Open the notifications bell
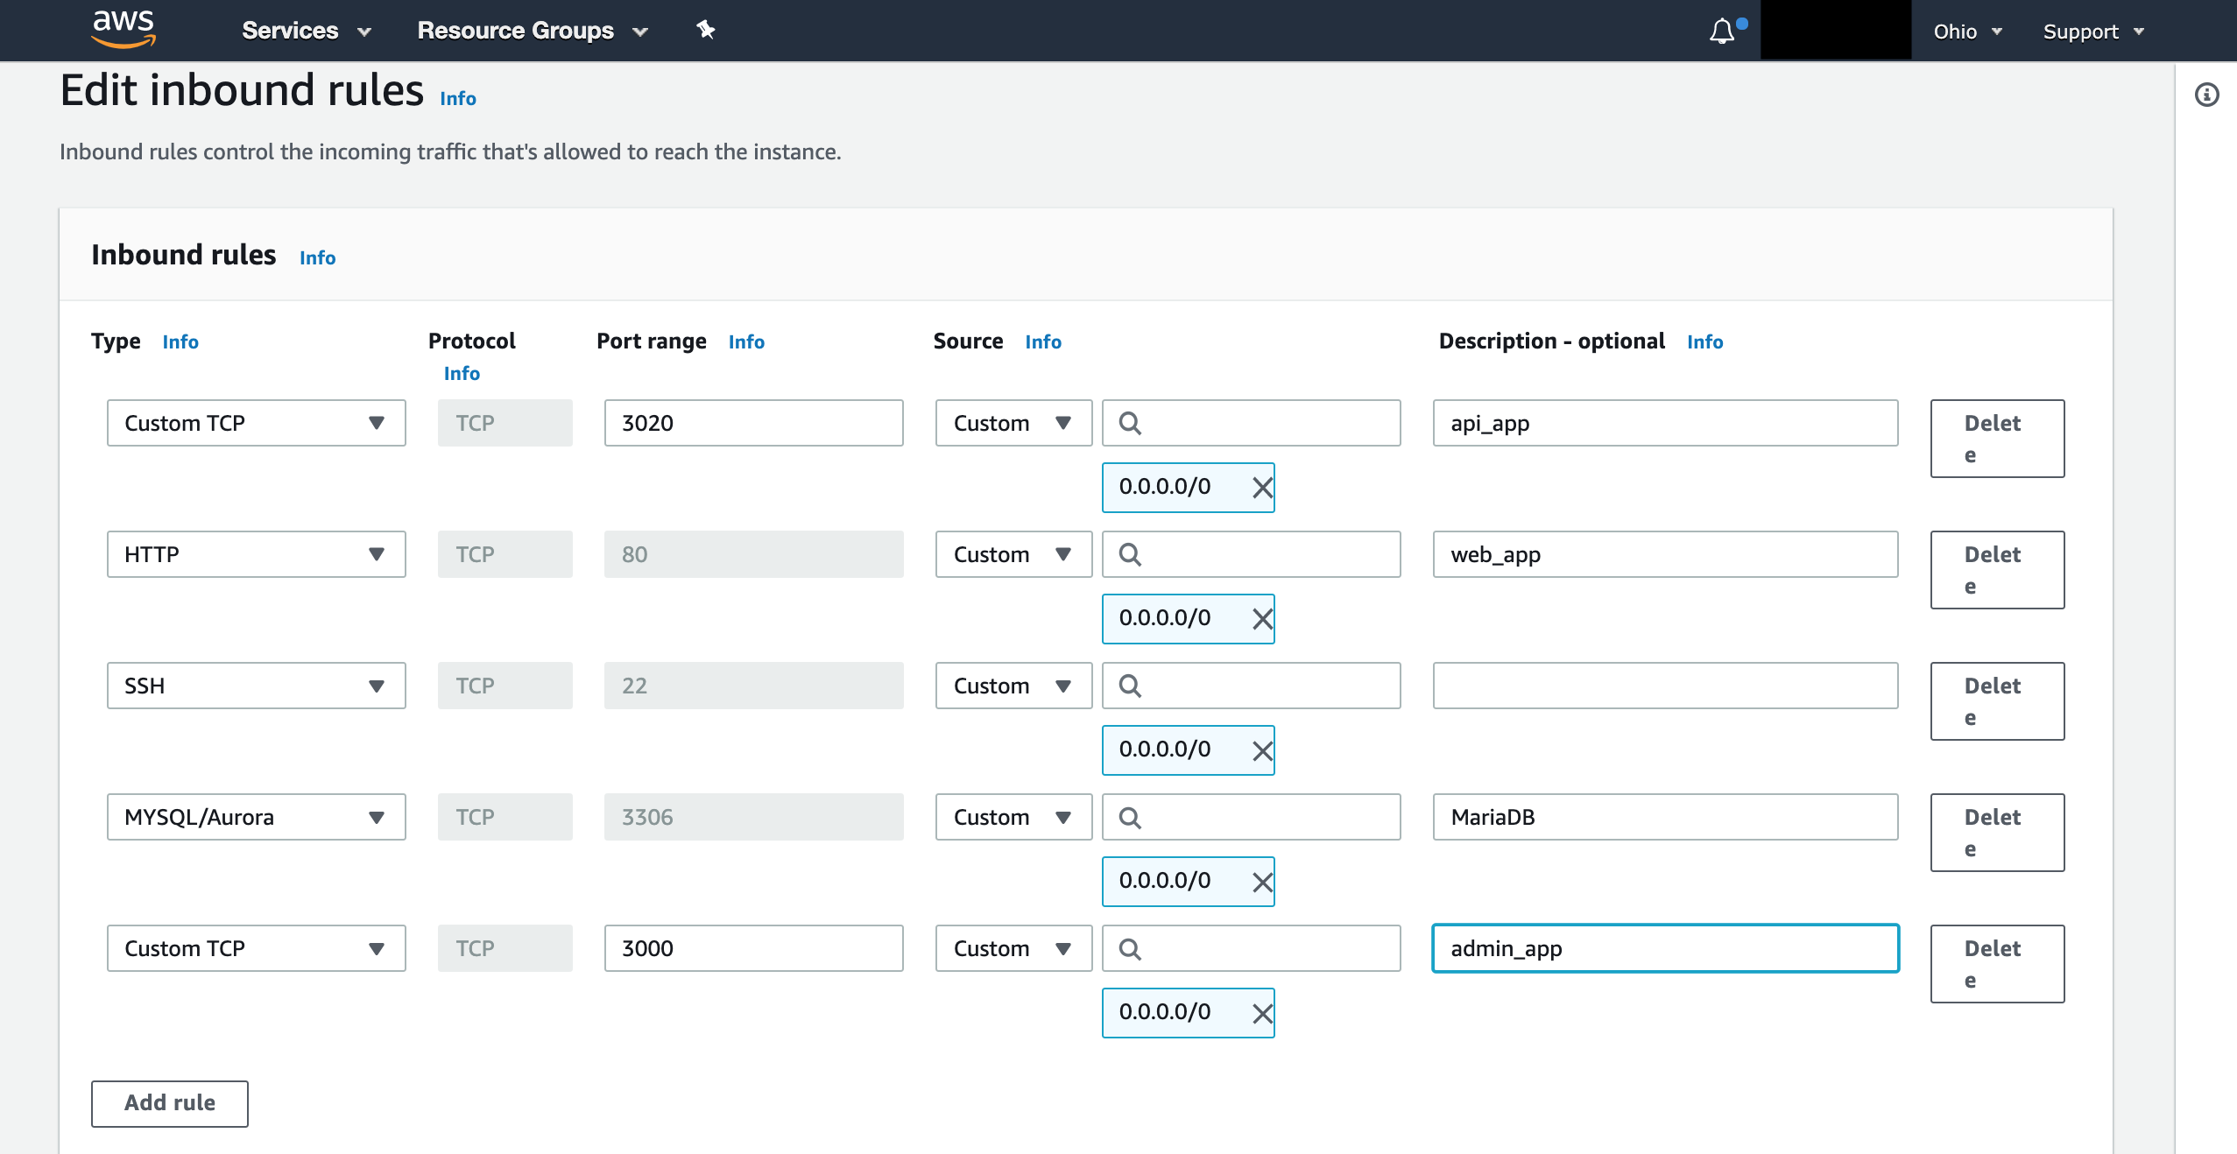Image resolution: width=2237 pixels, height=1154 pixels. tap(1722, 32)
